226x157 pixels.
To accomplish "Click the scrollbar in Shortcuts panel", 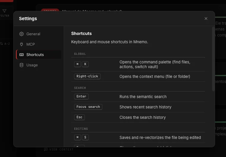I will pyautogui.click(x=213, y=59).
